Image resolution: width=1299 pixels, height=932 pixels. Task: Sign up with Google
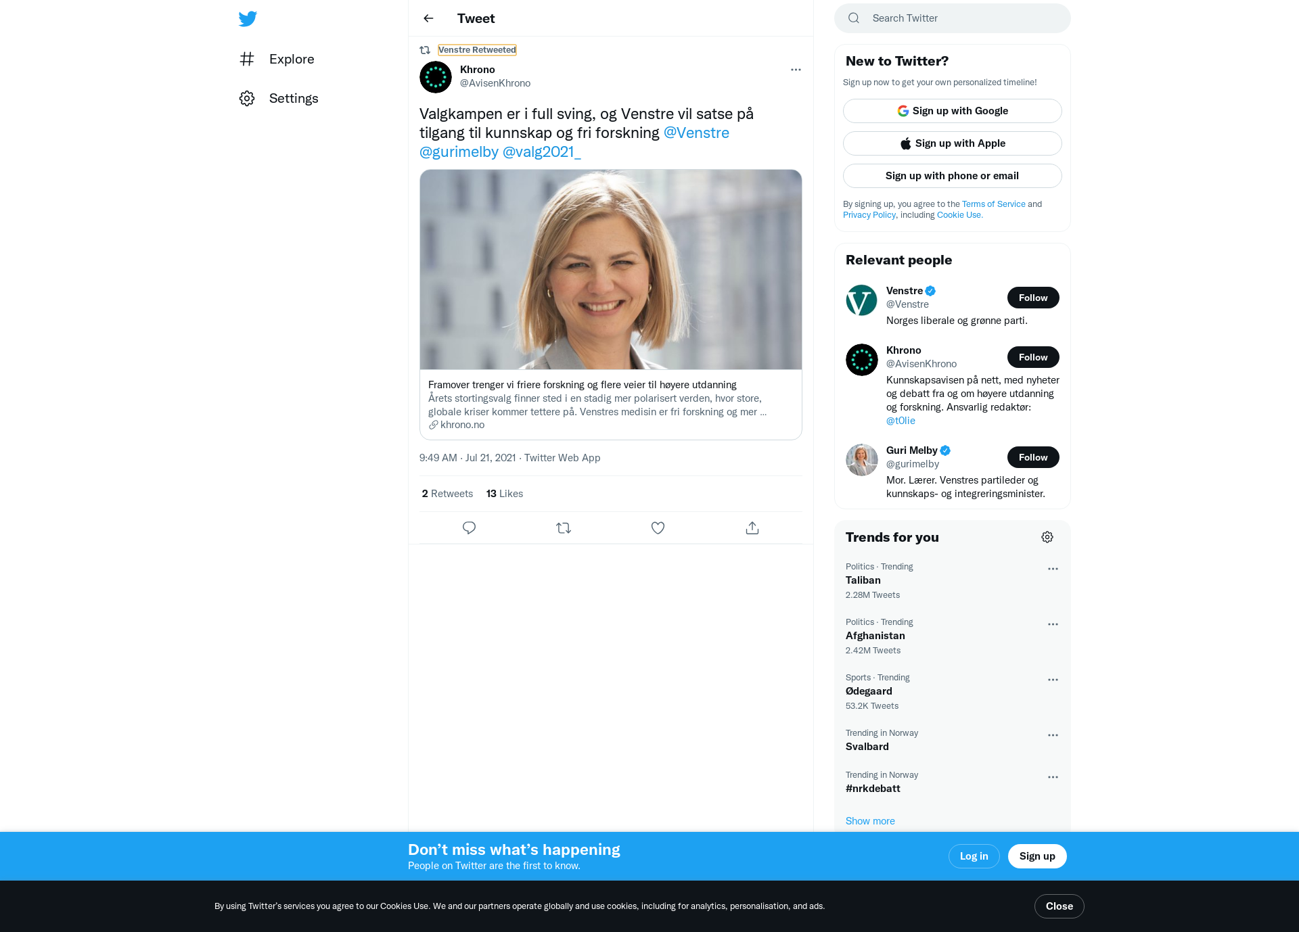tap(953, 111)
